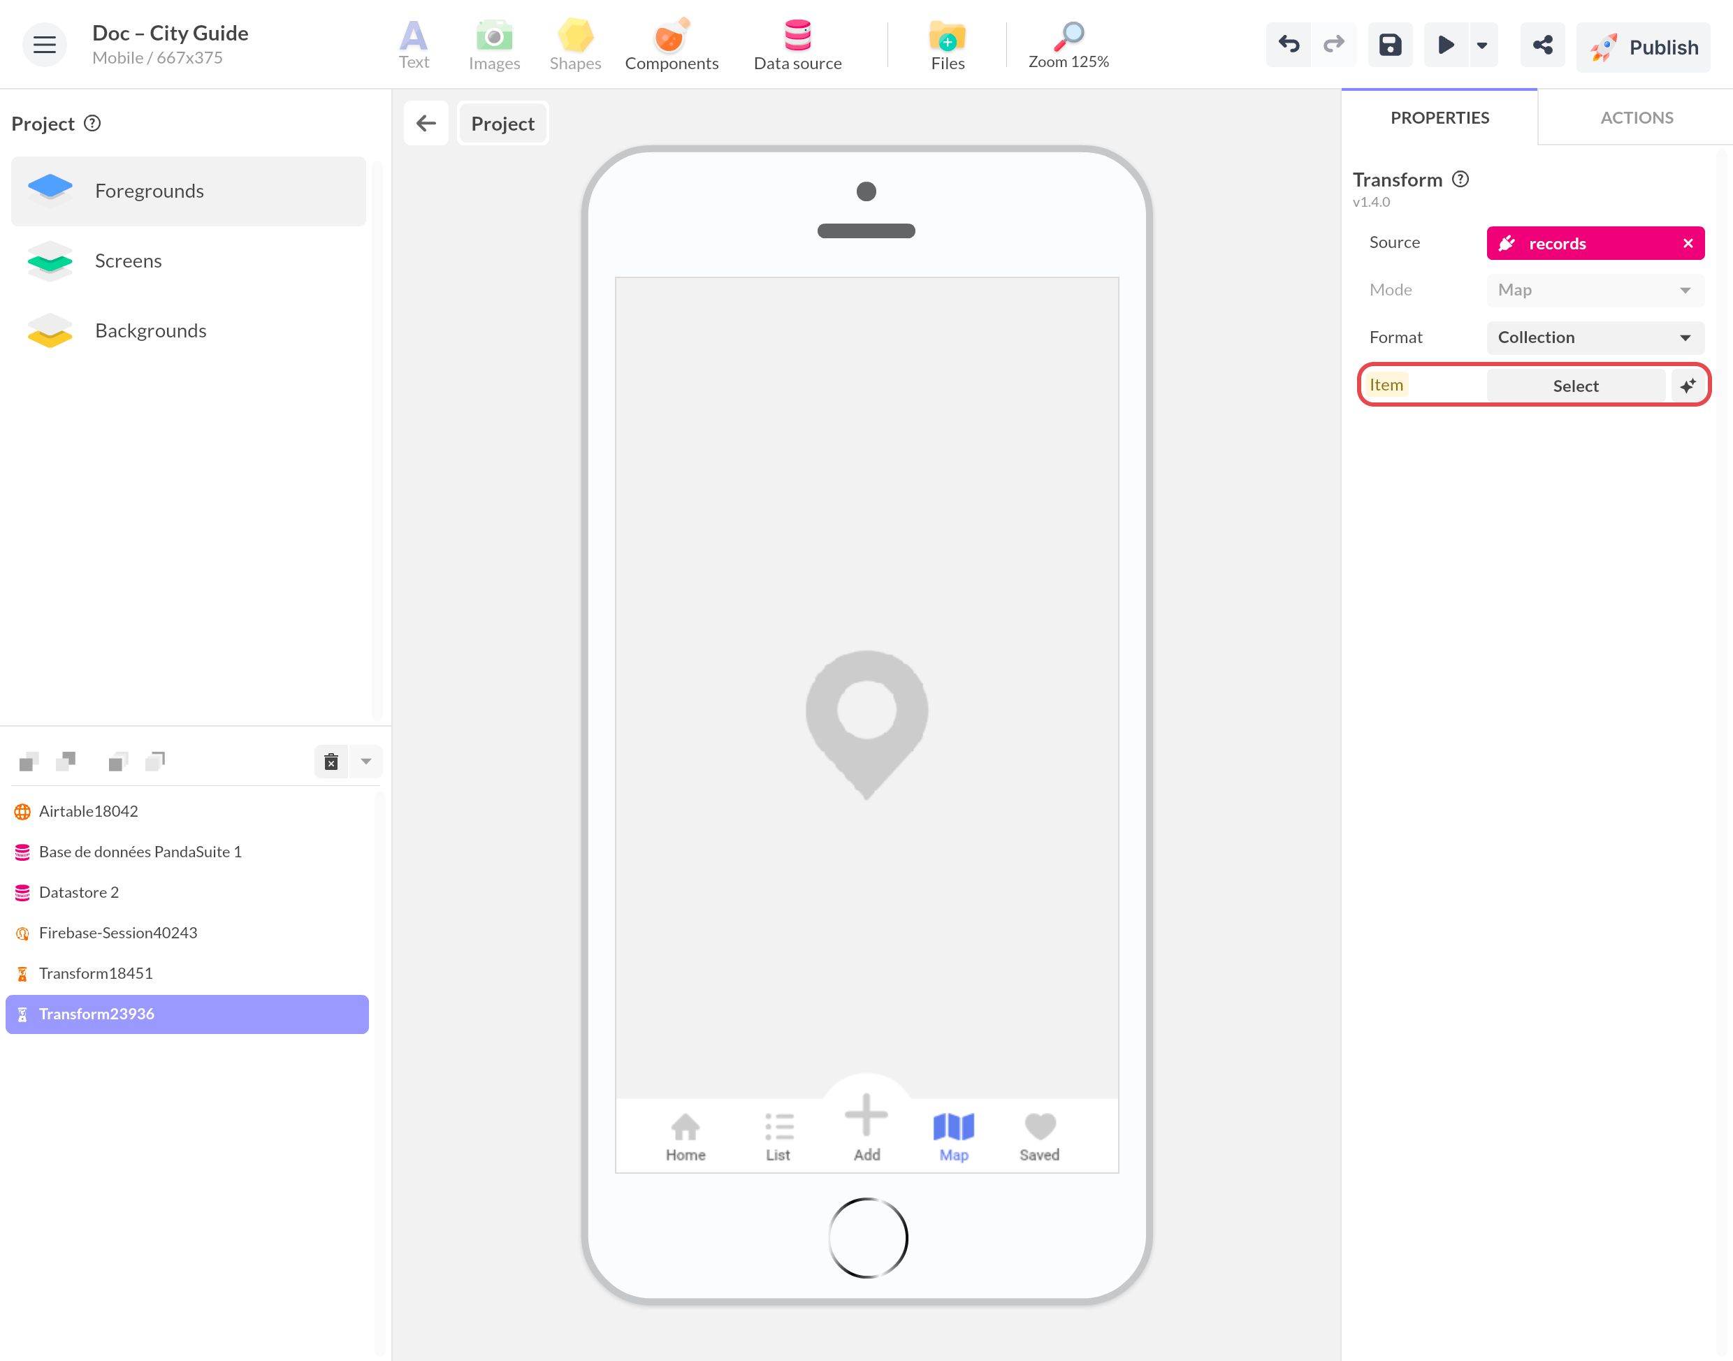Switch to the ACTIONS tab

(1637, 118)
